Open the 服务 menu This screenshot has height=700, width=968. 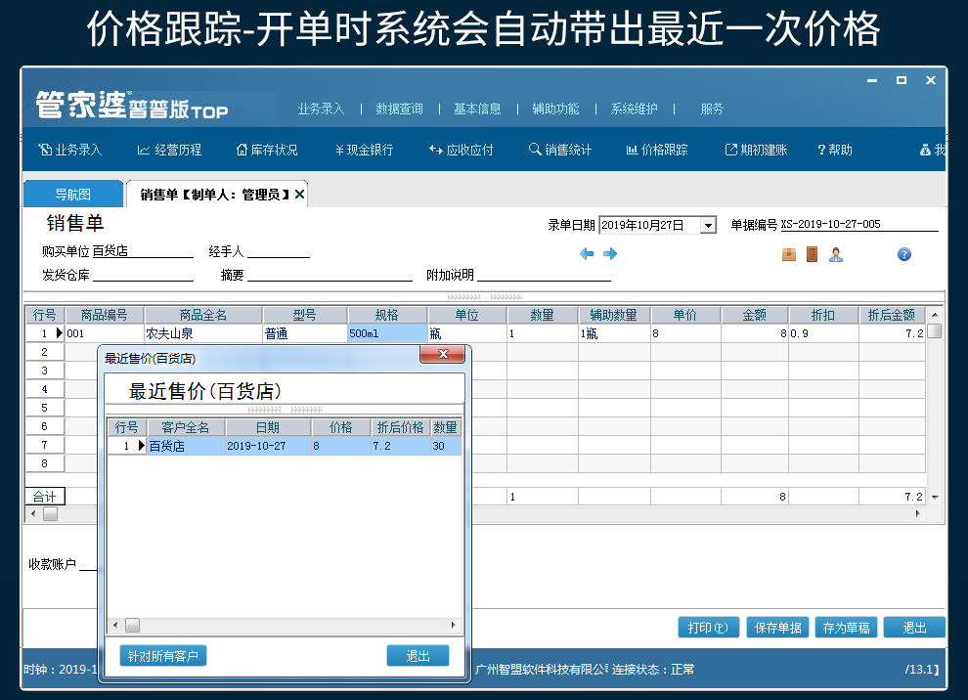[x=712, y=109]
